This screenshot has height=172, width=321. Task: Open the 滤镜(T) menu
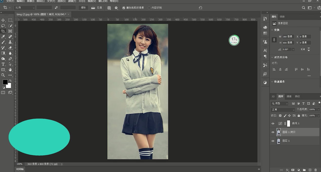[72, 1]
